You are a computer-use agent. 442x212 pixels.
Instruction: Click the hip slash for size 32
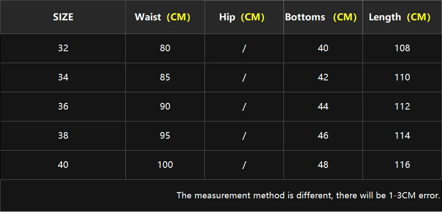click(244, 48)
